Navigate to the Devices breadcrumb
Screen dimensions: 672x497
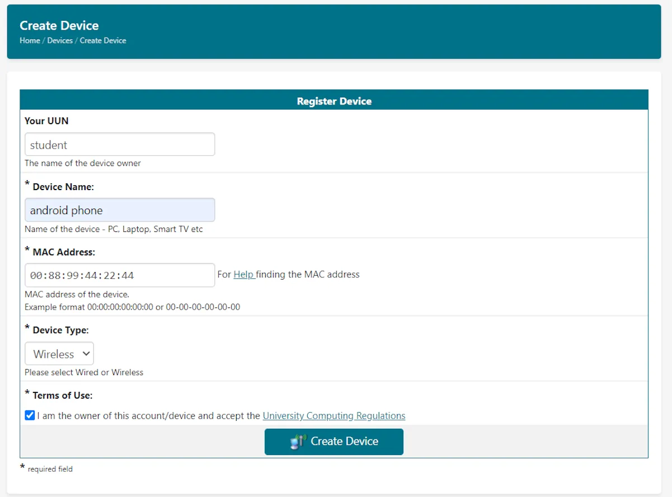(x=60, y=40)
